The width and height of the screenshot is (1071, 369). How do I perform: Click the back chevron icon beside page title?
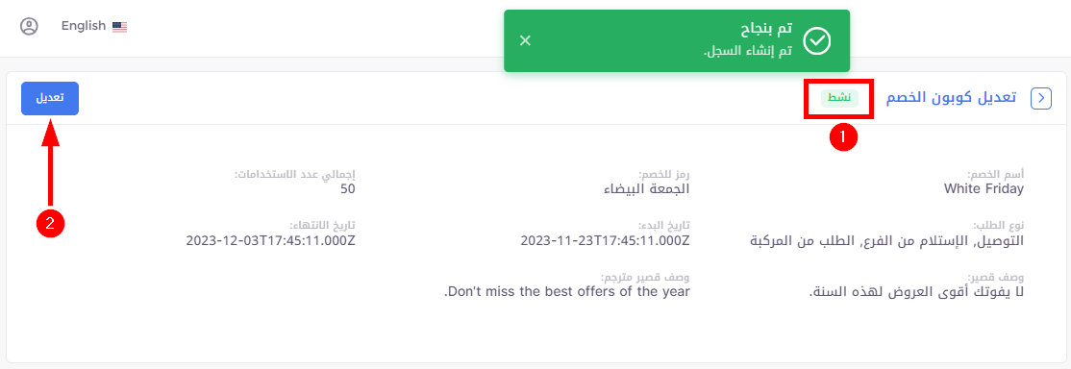1040,98
